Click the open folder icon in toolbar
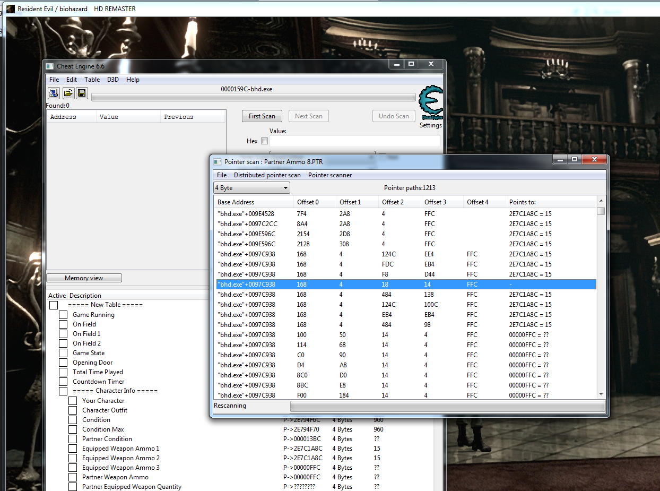 pyautogui.click(x=68, y=93)
